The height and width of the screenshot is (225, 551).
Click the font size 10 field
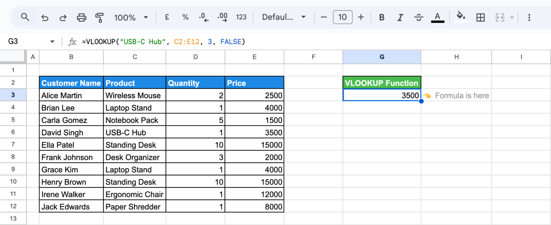pos(343,17)
